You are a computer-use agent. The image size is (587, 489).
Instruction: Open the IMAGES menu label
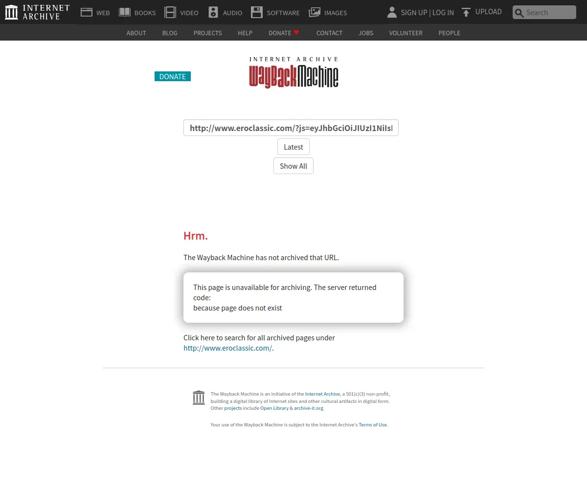pyautogui.click(x=336, y=13)
